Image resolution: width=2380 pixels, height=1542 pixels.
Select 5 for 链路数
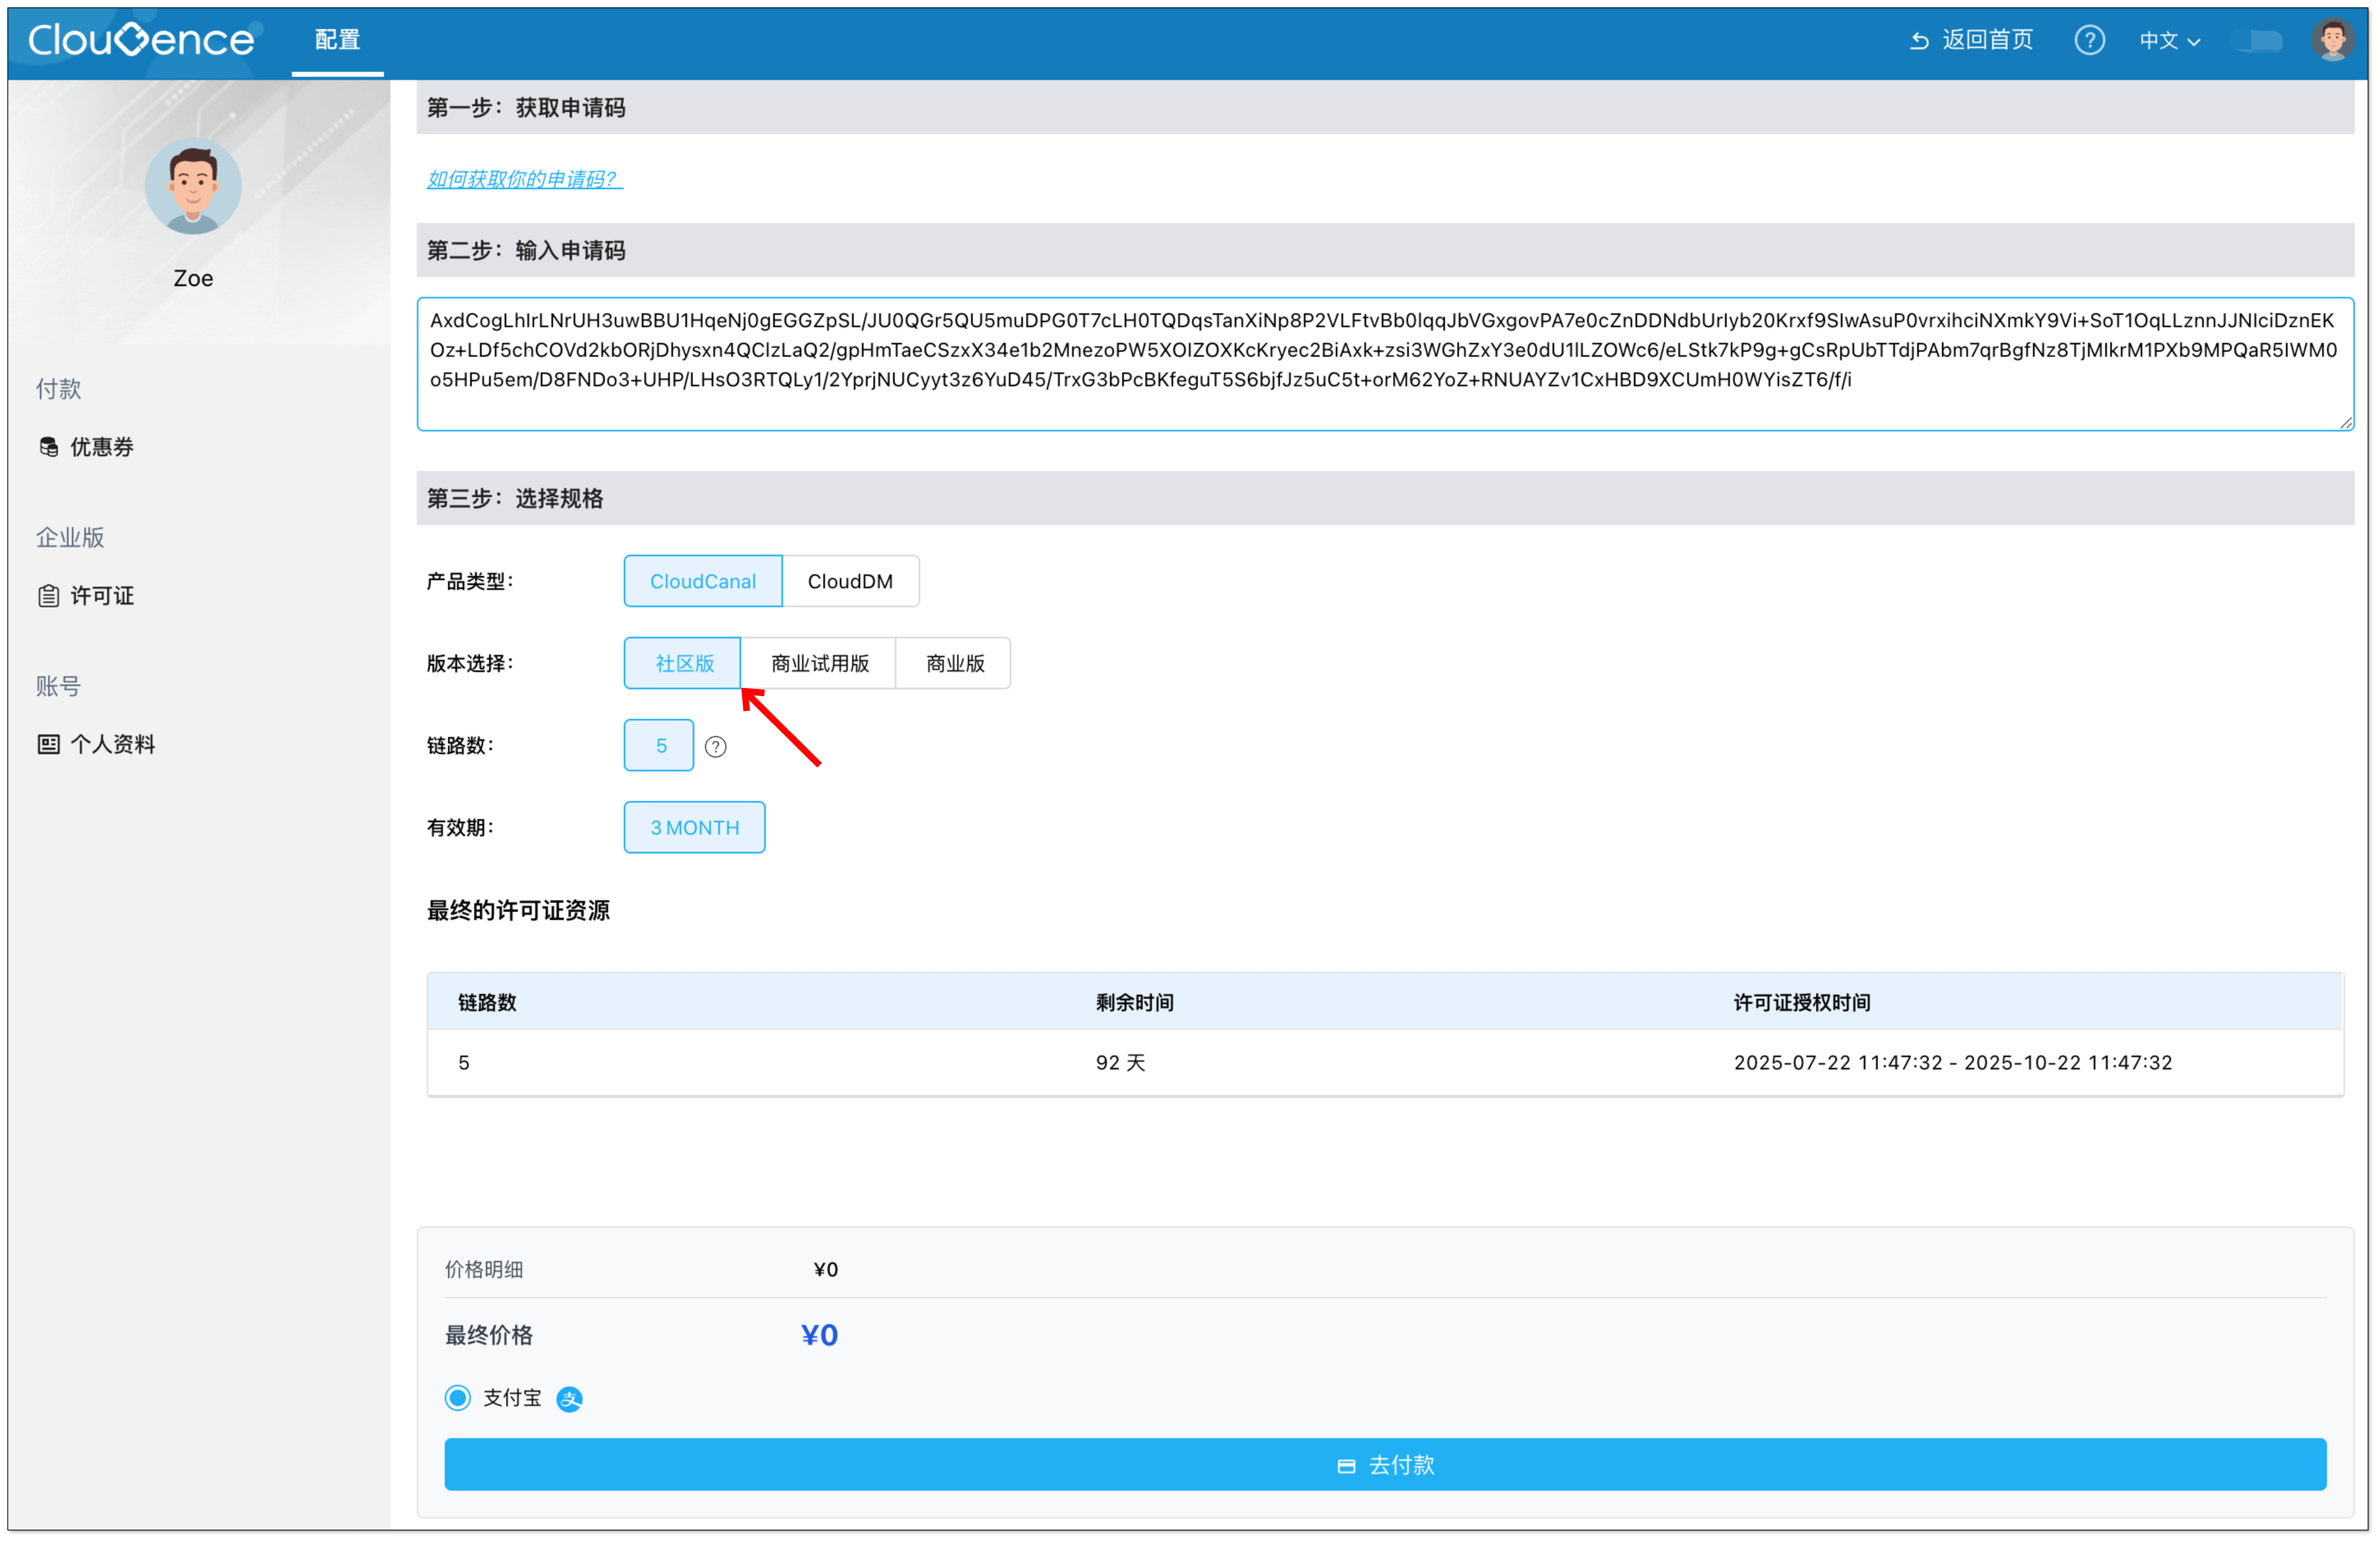tap(659, 745)
